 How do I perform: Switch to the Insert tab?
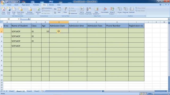[x=16, y=5]
